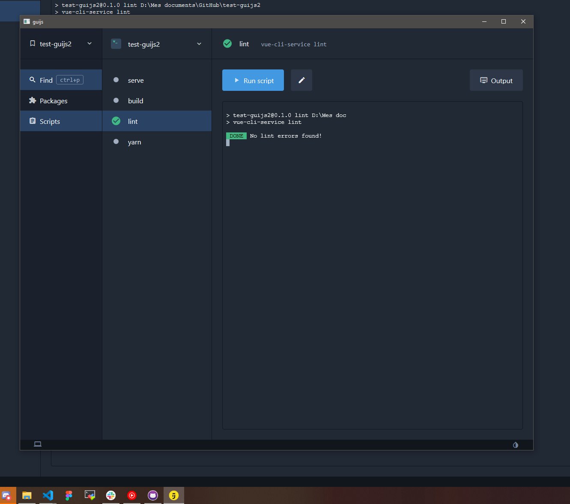Switch to the Packages section

pyautogui.click(x=54, y=100)
